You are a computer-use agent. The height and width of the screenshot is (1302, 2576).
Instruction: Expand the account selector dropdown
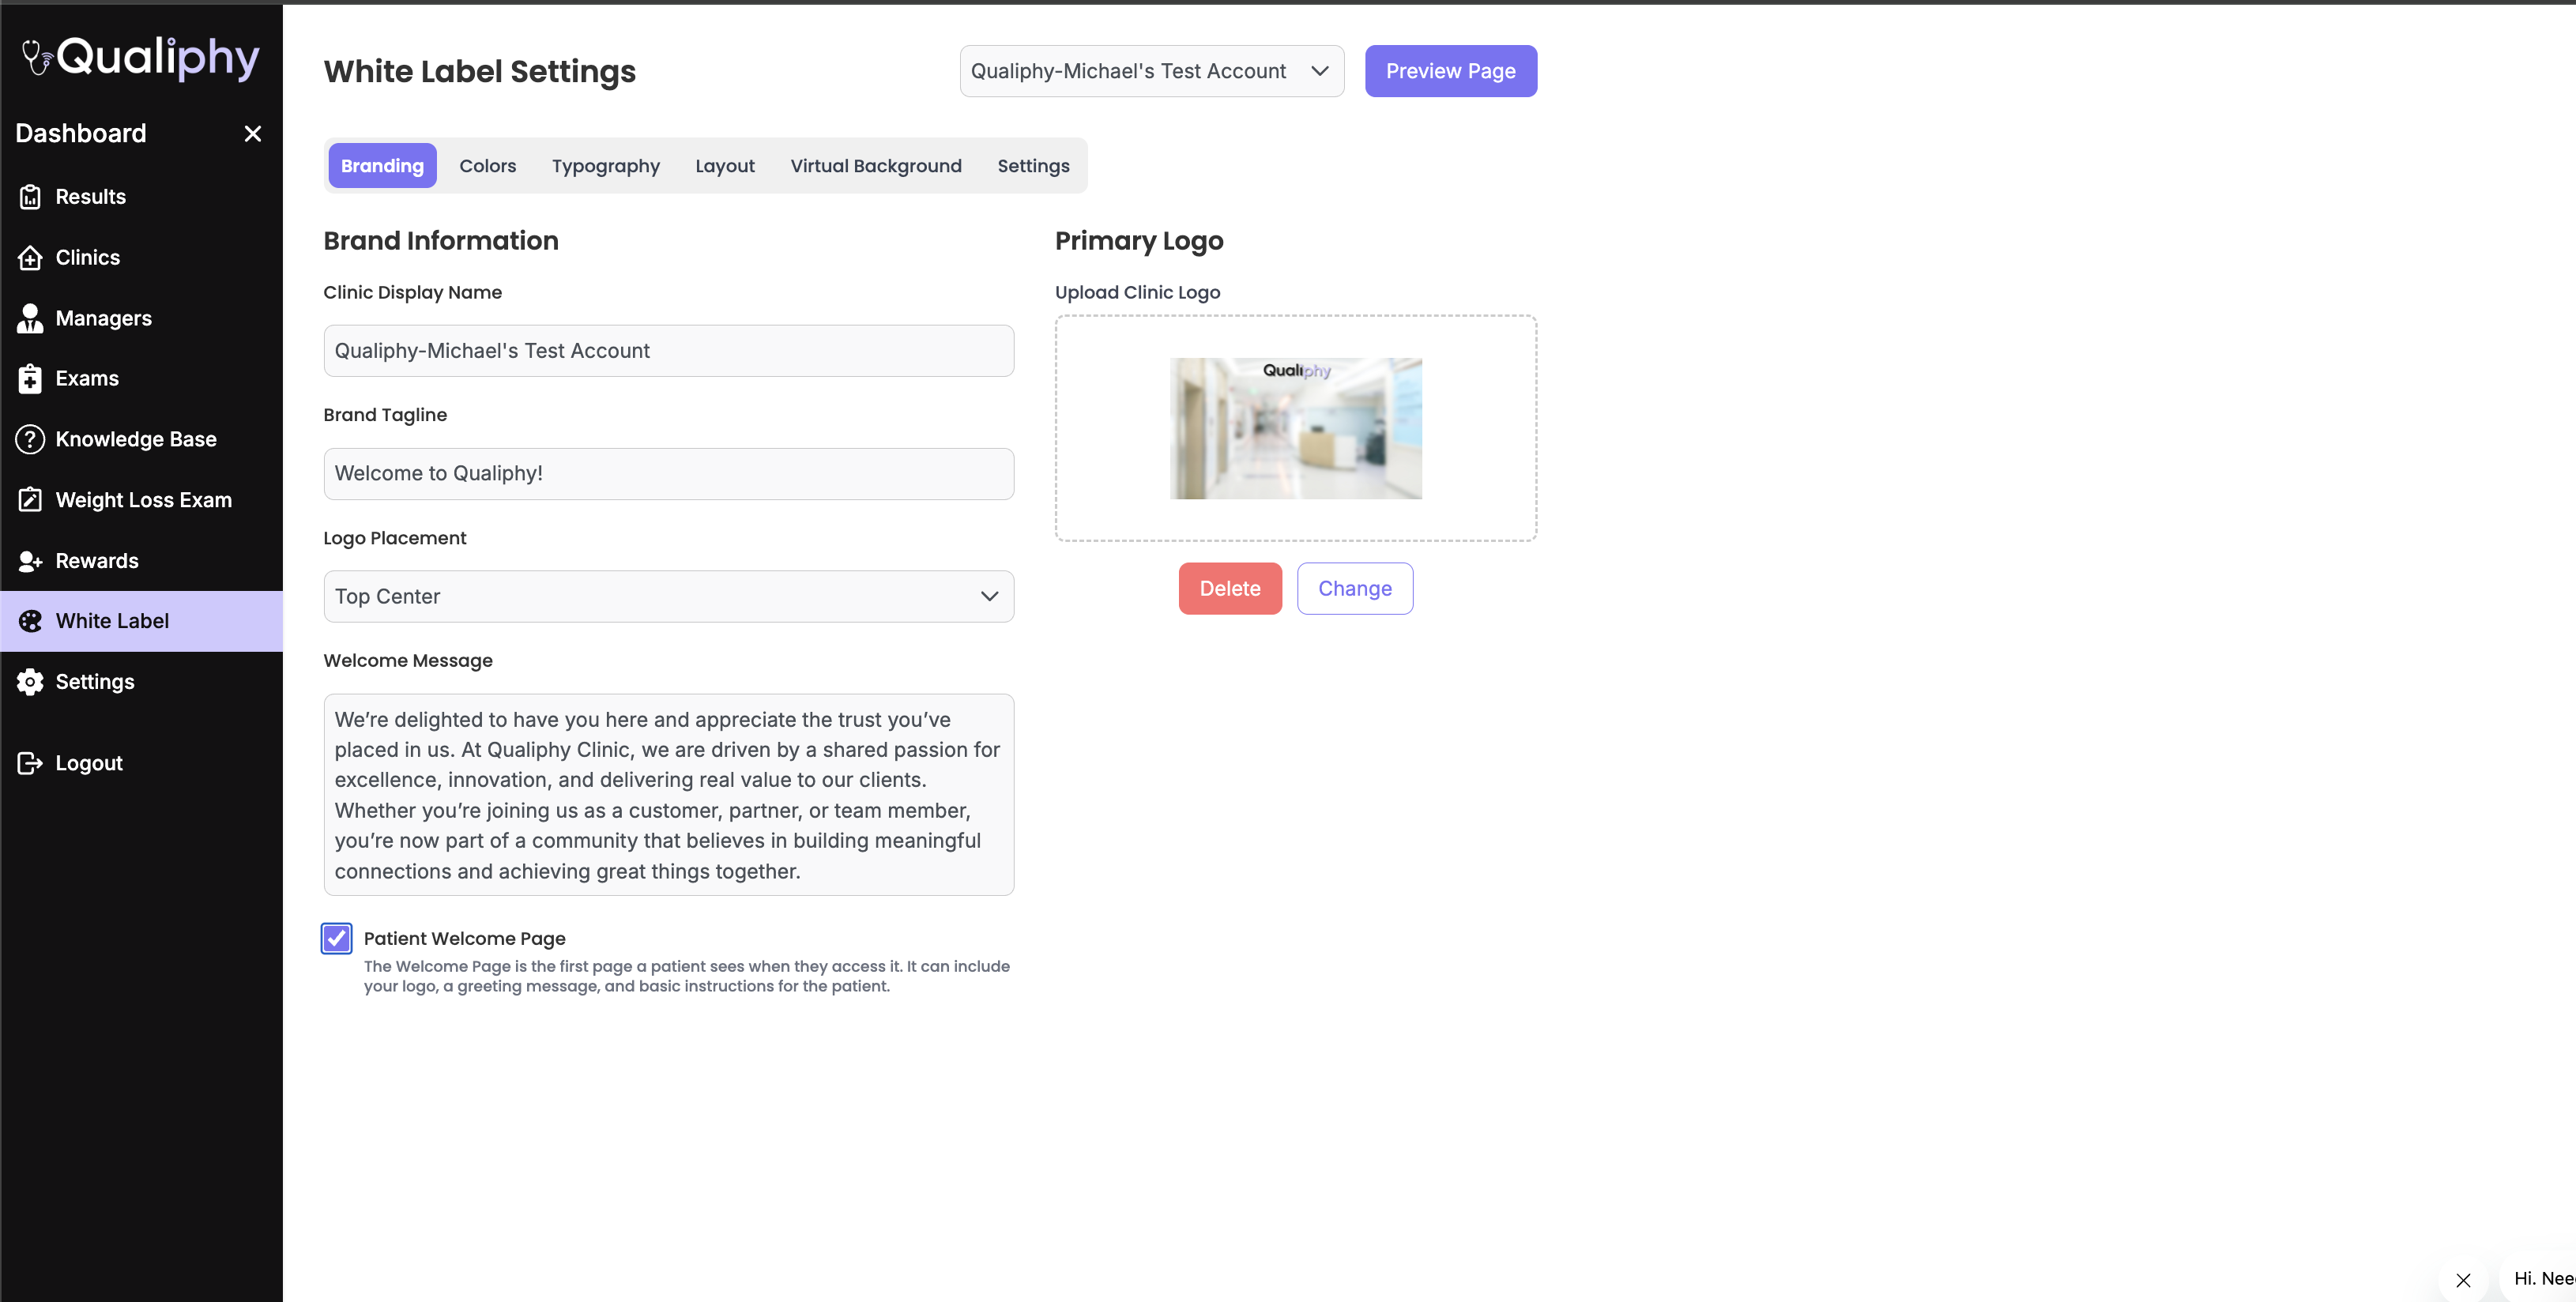(x=1152, y=71)
